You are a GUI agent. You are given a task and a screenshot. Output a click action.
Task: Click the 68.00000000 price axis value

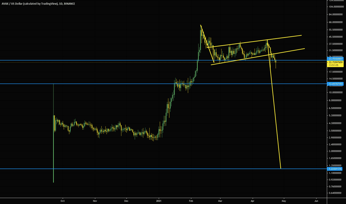tap(336, 22)
